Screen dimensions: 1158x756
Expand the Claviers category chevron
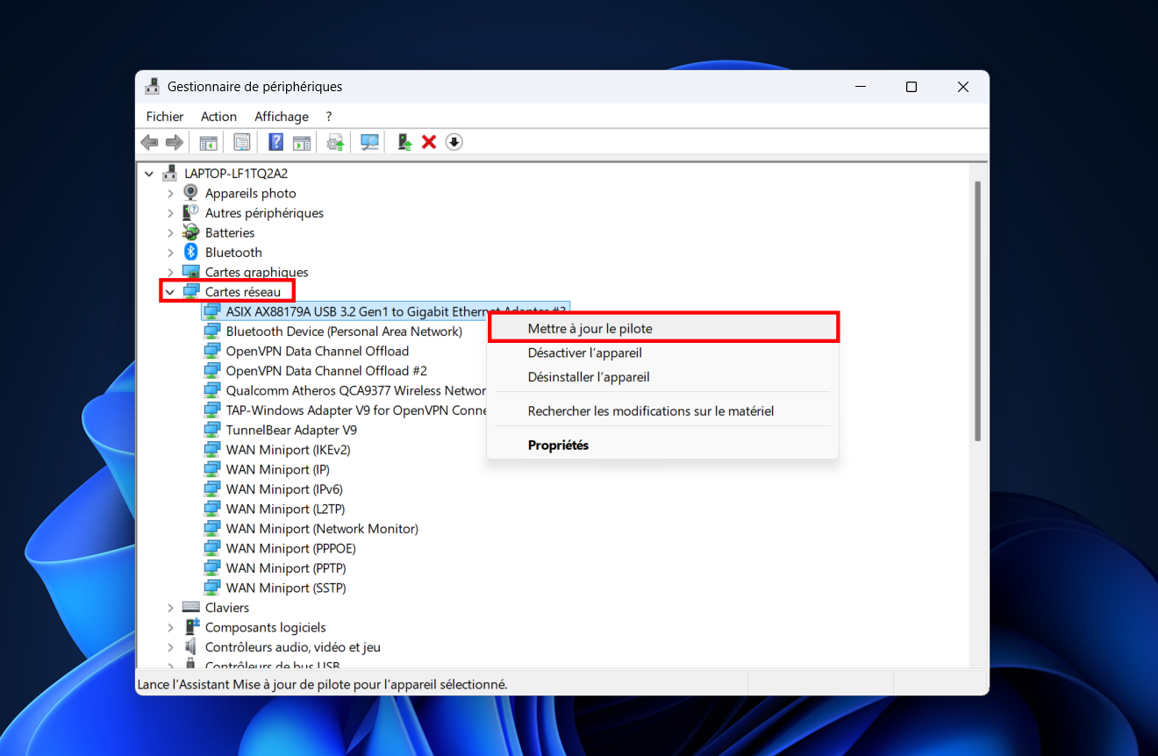click(170, 608)
